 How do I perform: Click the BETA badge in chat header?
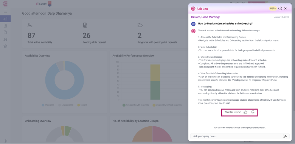(x=273, y=9)
